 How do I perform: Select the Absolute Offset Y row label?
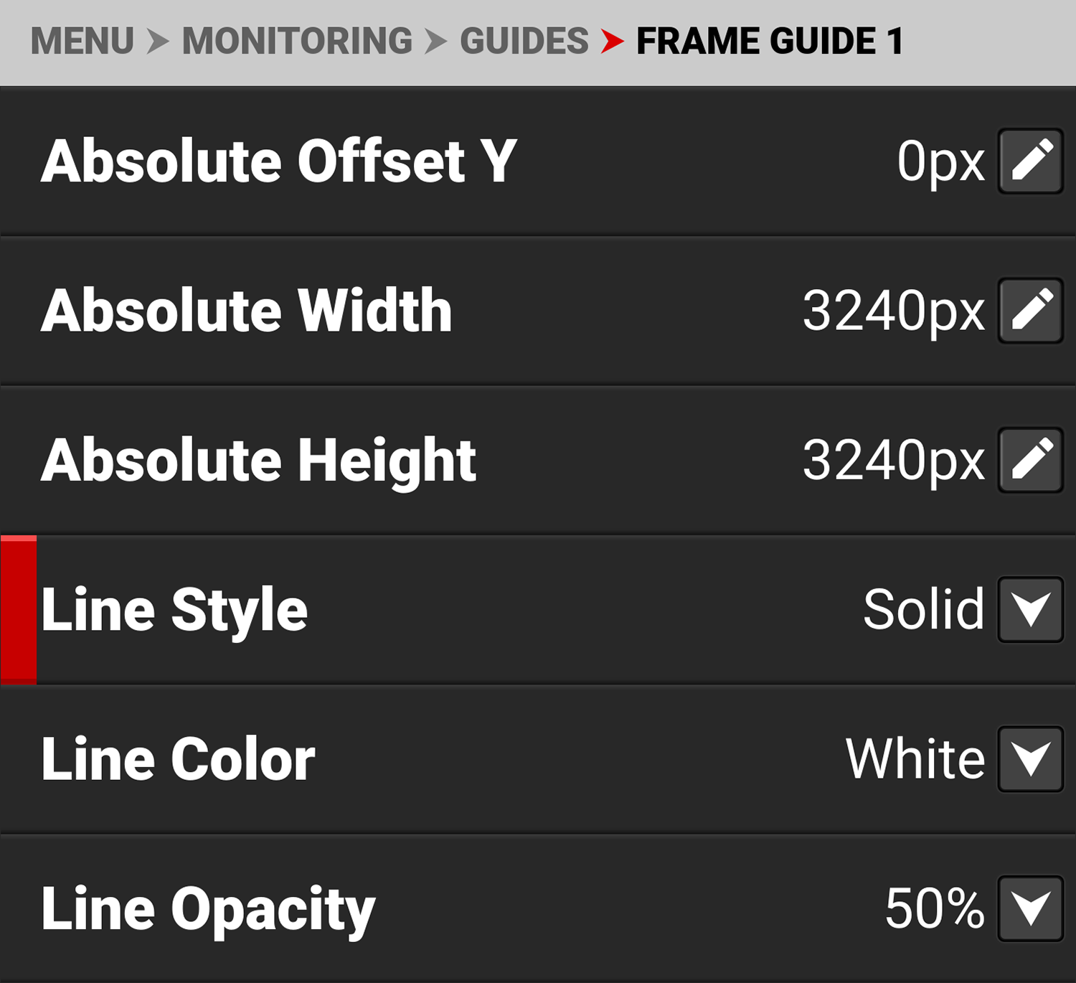tap(278, 161)
